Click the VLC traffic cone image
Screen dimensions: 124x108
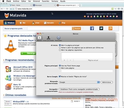(11, 46)
